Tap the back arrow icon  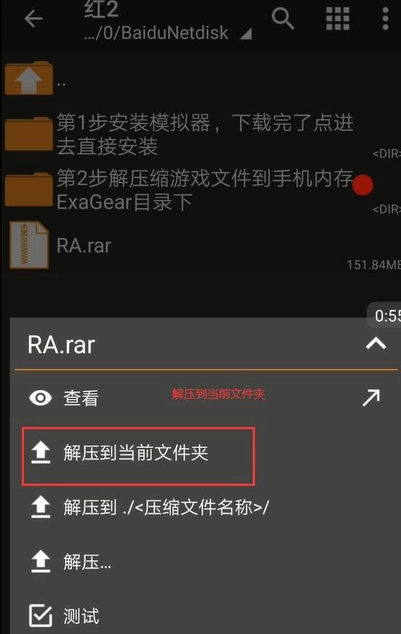tap(33, 19)
